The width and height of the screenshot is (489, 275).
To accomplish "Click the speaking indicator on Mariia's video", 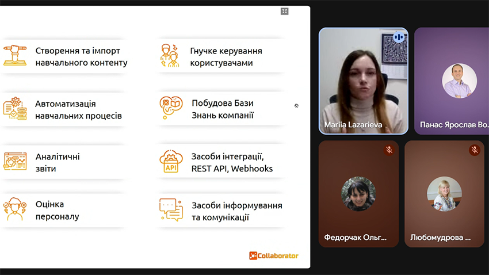I will pos(398,37).
